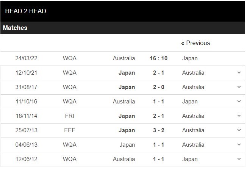Go to Previous matches page
The image size is (247, 169).
[195, 43]
